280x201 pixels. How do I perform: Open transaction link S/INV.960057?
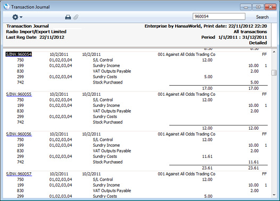[19, 174]
